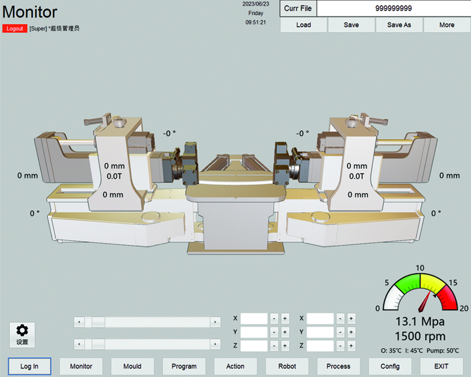Increase left X with plus button
The height and width of the screenshot is (377, 471).
285,319
